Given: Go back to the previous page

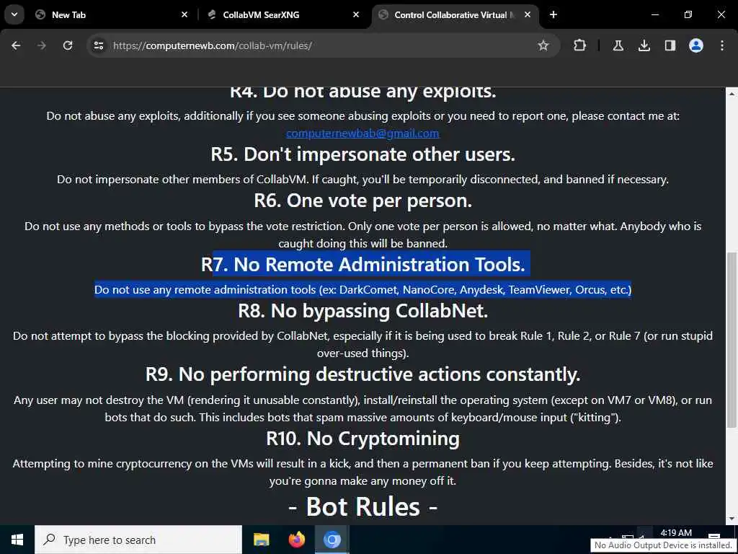Looking at the screenshot, I should coord(16,45).
